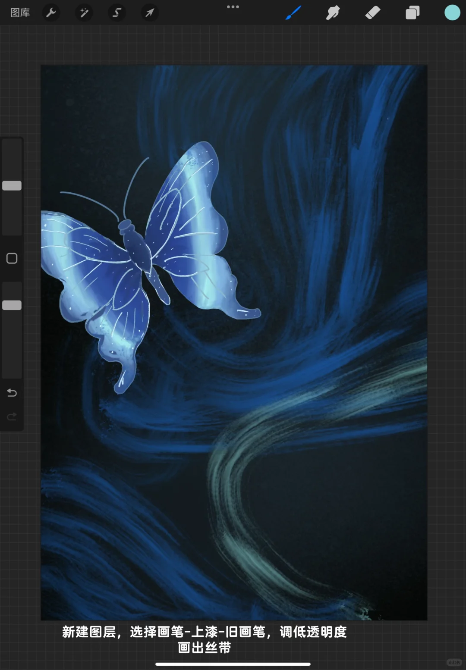Return to the Gallery via 图库
The height and width of the screenshot is (670, 466).
20,13
